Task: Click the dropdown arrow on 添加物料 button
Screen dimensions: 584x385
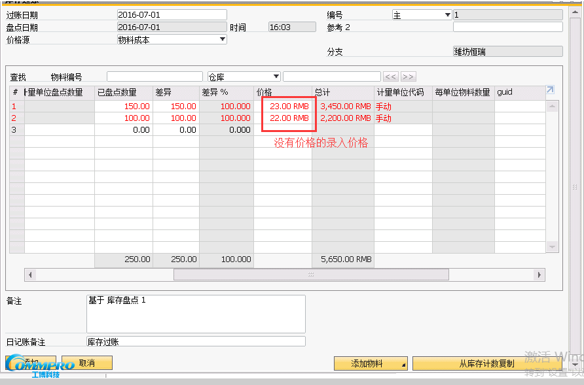Action: click(x=403, y=363)
